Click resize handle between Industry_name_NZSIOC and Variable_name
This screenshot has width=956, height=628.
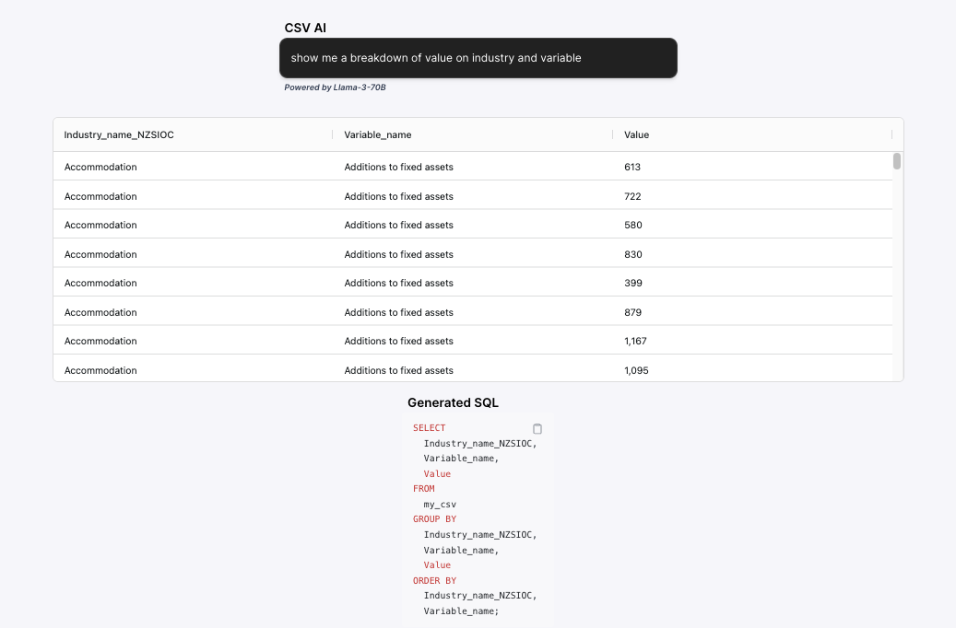(333, 134)
